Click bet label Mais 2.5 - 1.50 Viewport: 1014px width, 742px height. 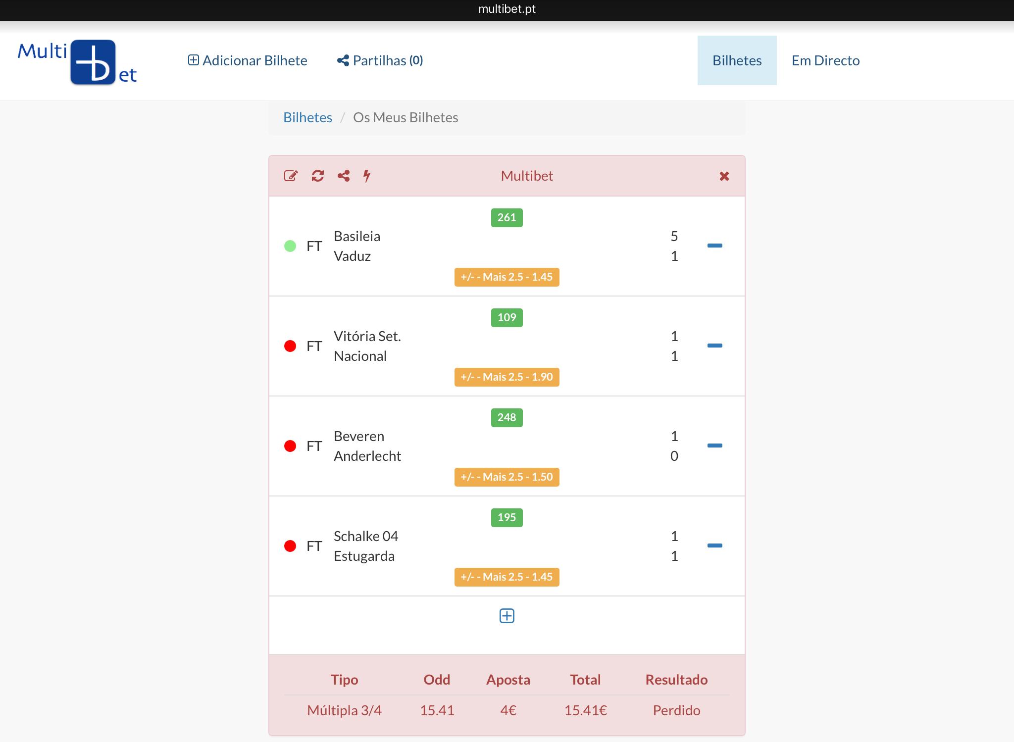[x=507, y=477]
